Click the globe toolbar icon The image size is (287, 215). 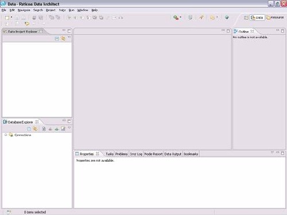click(227, 17)
